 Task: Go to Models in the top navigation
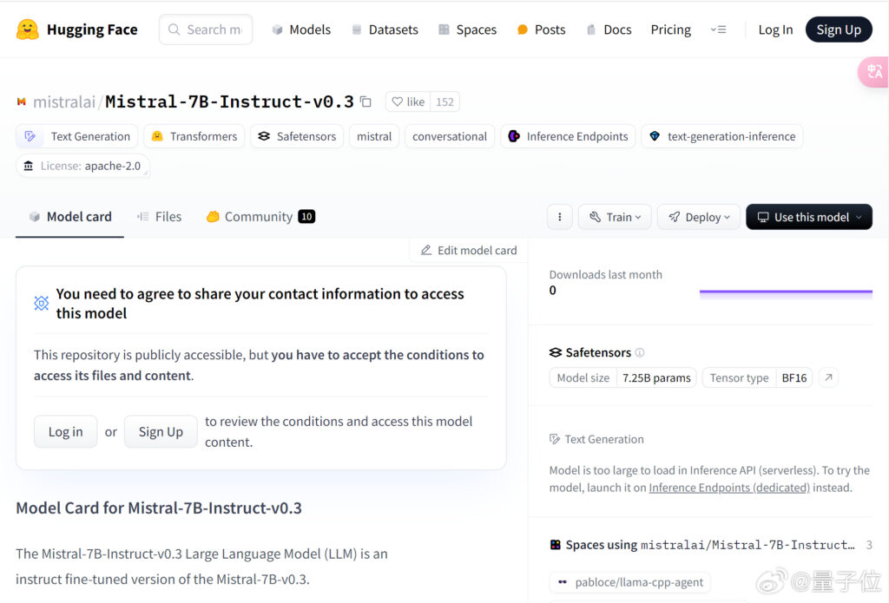[301, 29]
